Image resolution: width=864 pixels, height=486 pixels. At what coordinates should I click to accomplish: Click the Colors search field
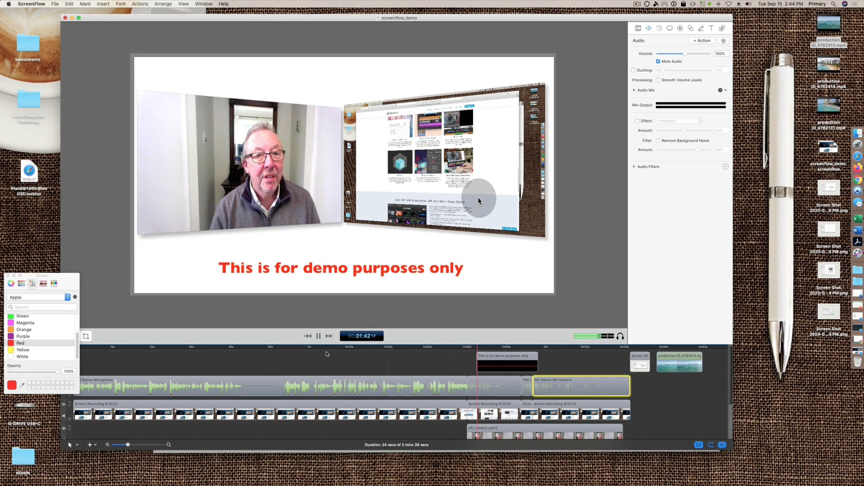[x=42, y=307]
